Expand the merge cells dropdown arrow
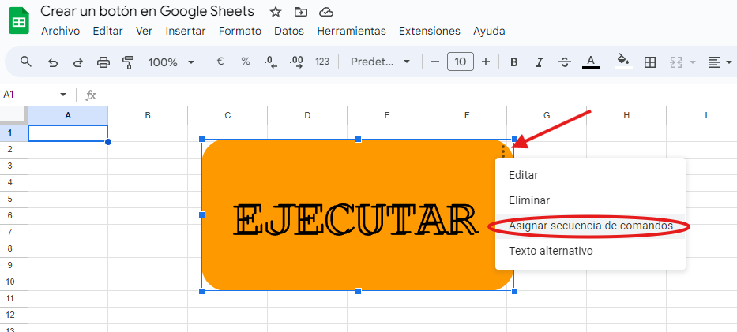This screenshot has height=332, width=737. (692, 62)
